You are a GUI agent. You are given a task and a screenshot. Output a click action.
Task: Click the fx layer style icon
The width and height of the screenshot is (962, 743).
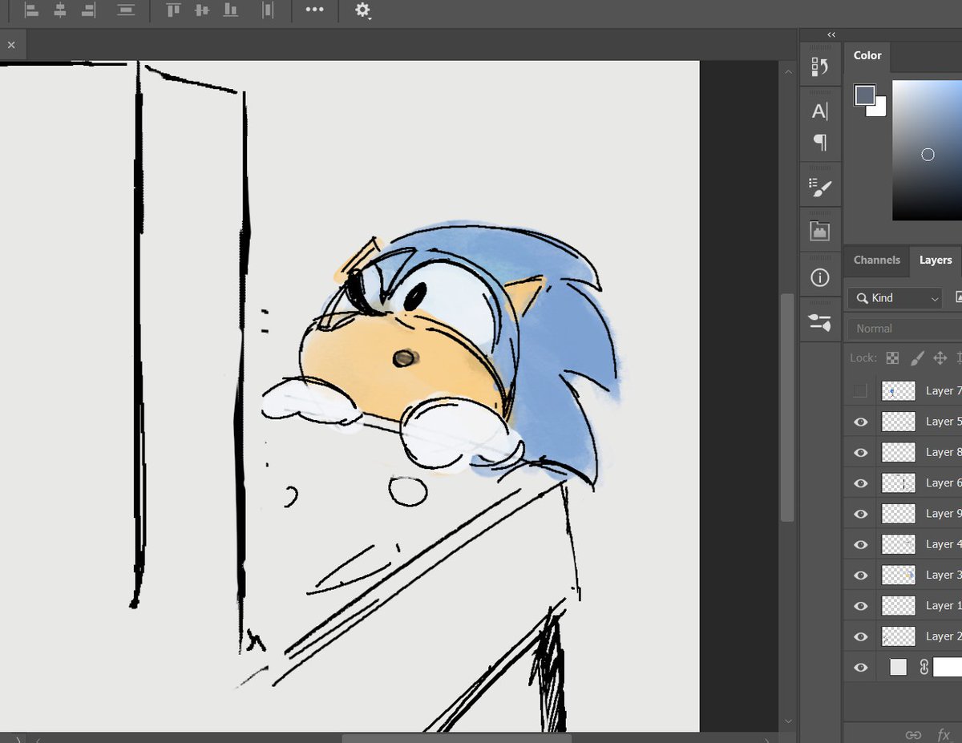click(944, 735)
